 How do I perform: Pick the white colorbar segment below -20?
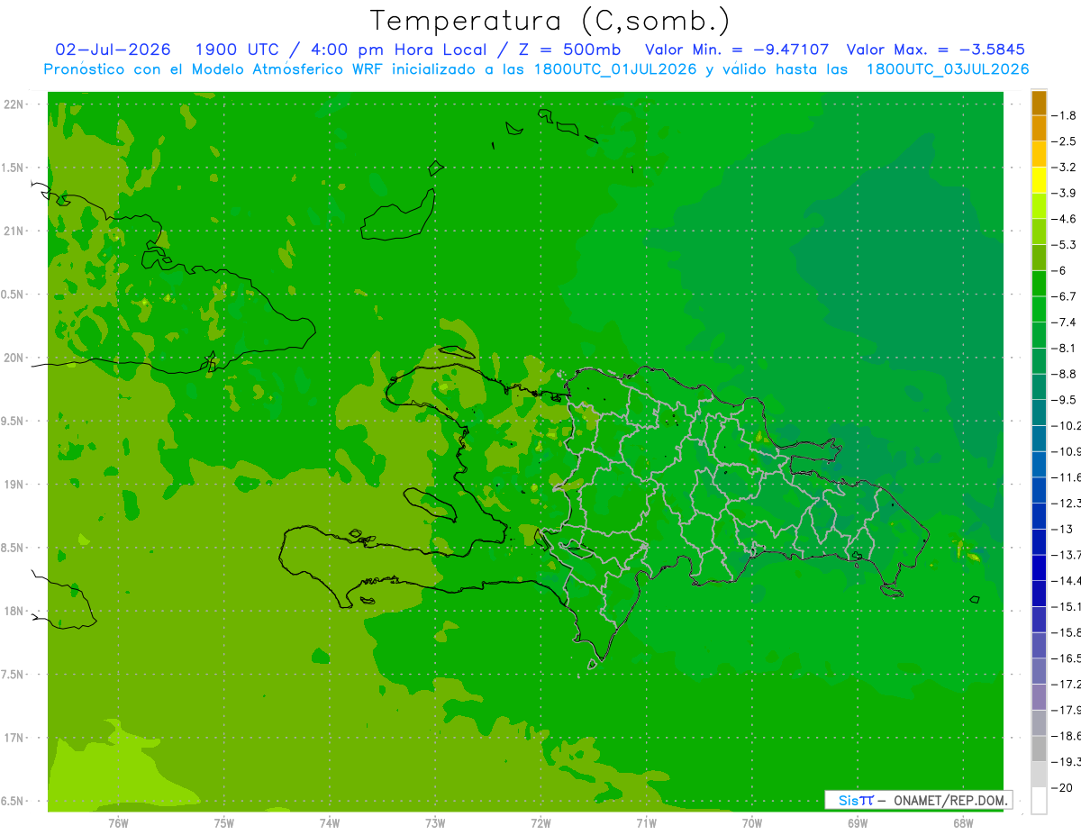(x=1039, y=801)
